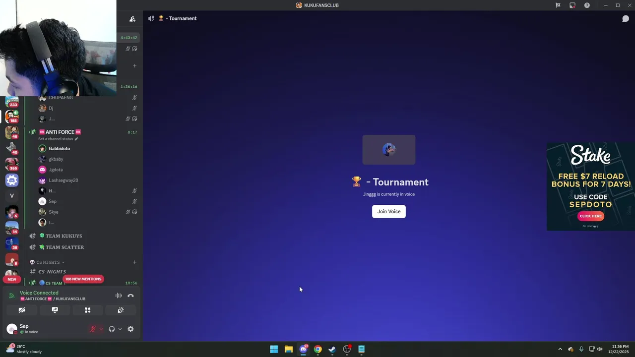The image size is (635, 357).
Task: Open the V server icon
Action: click(x=12, y=196)
